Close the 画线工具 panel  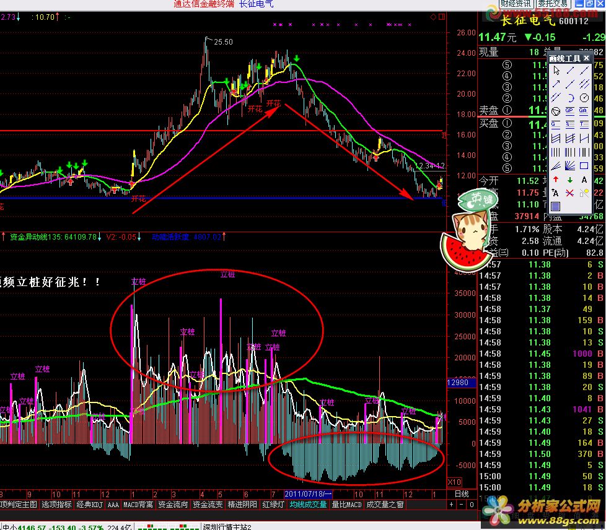click(586, 58)
